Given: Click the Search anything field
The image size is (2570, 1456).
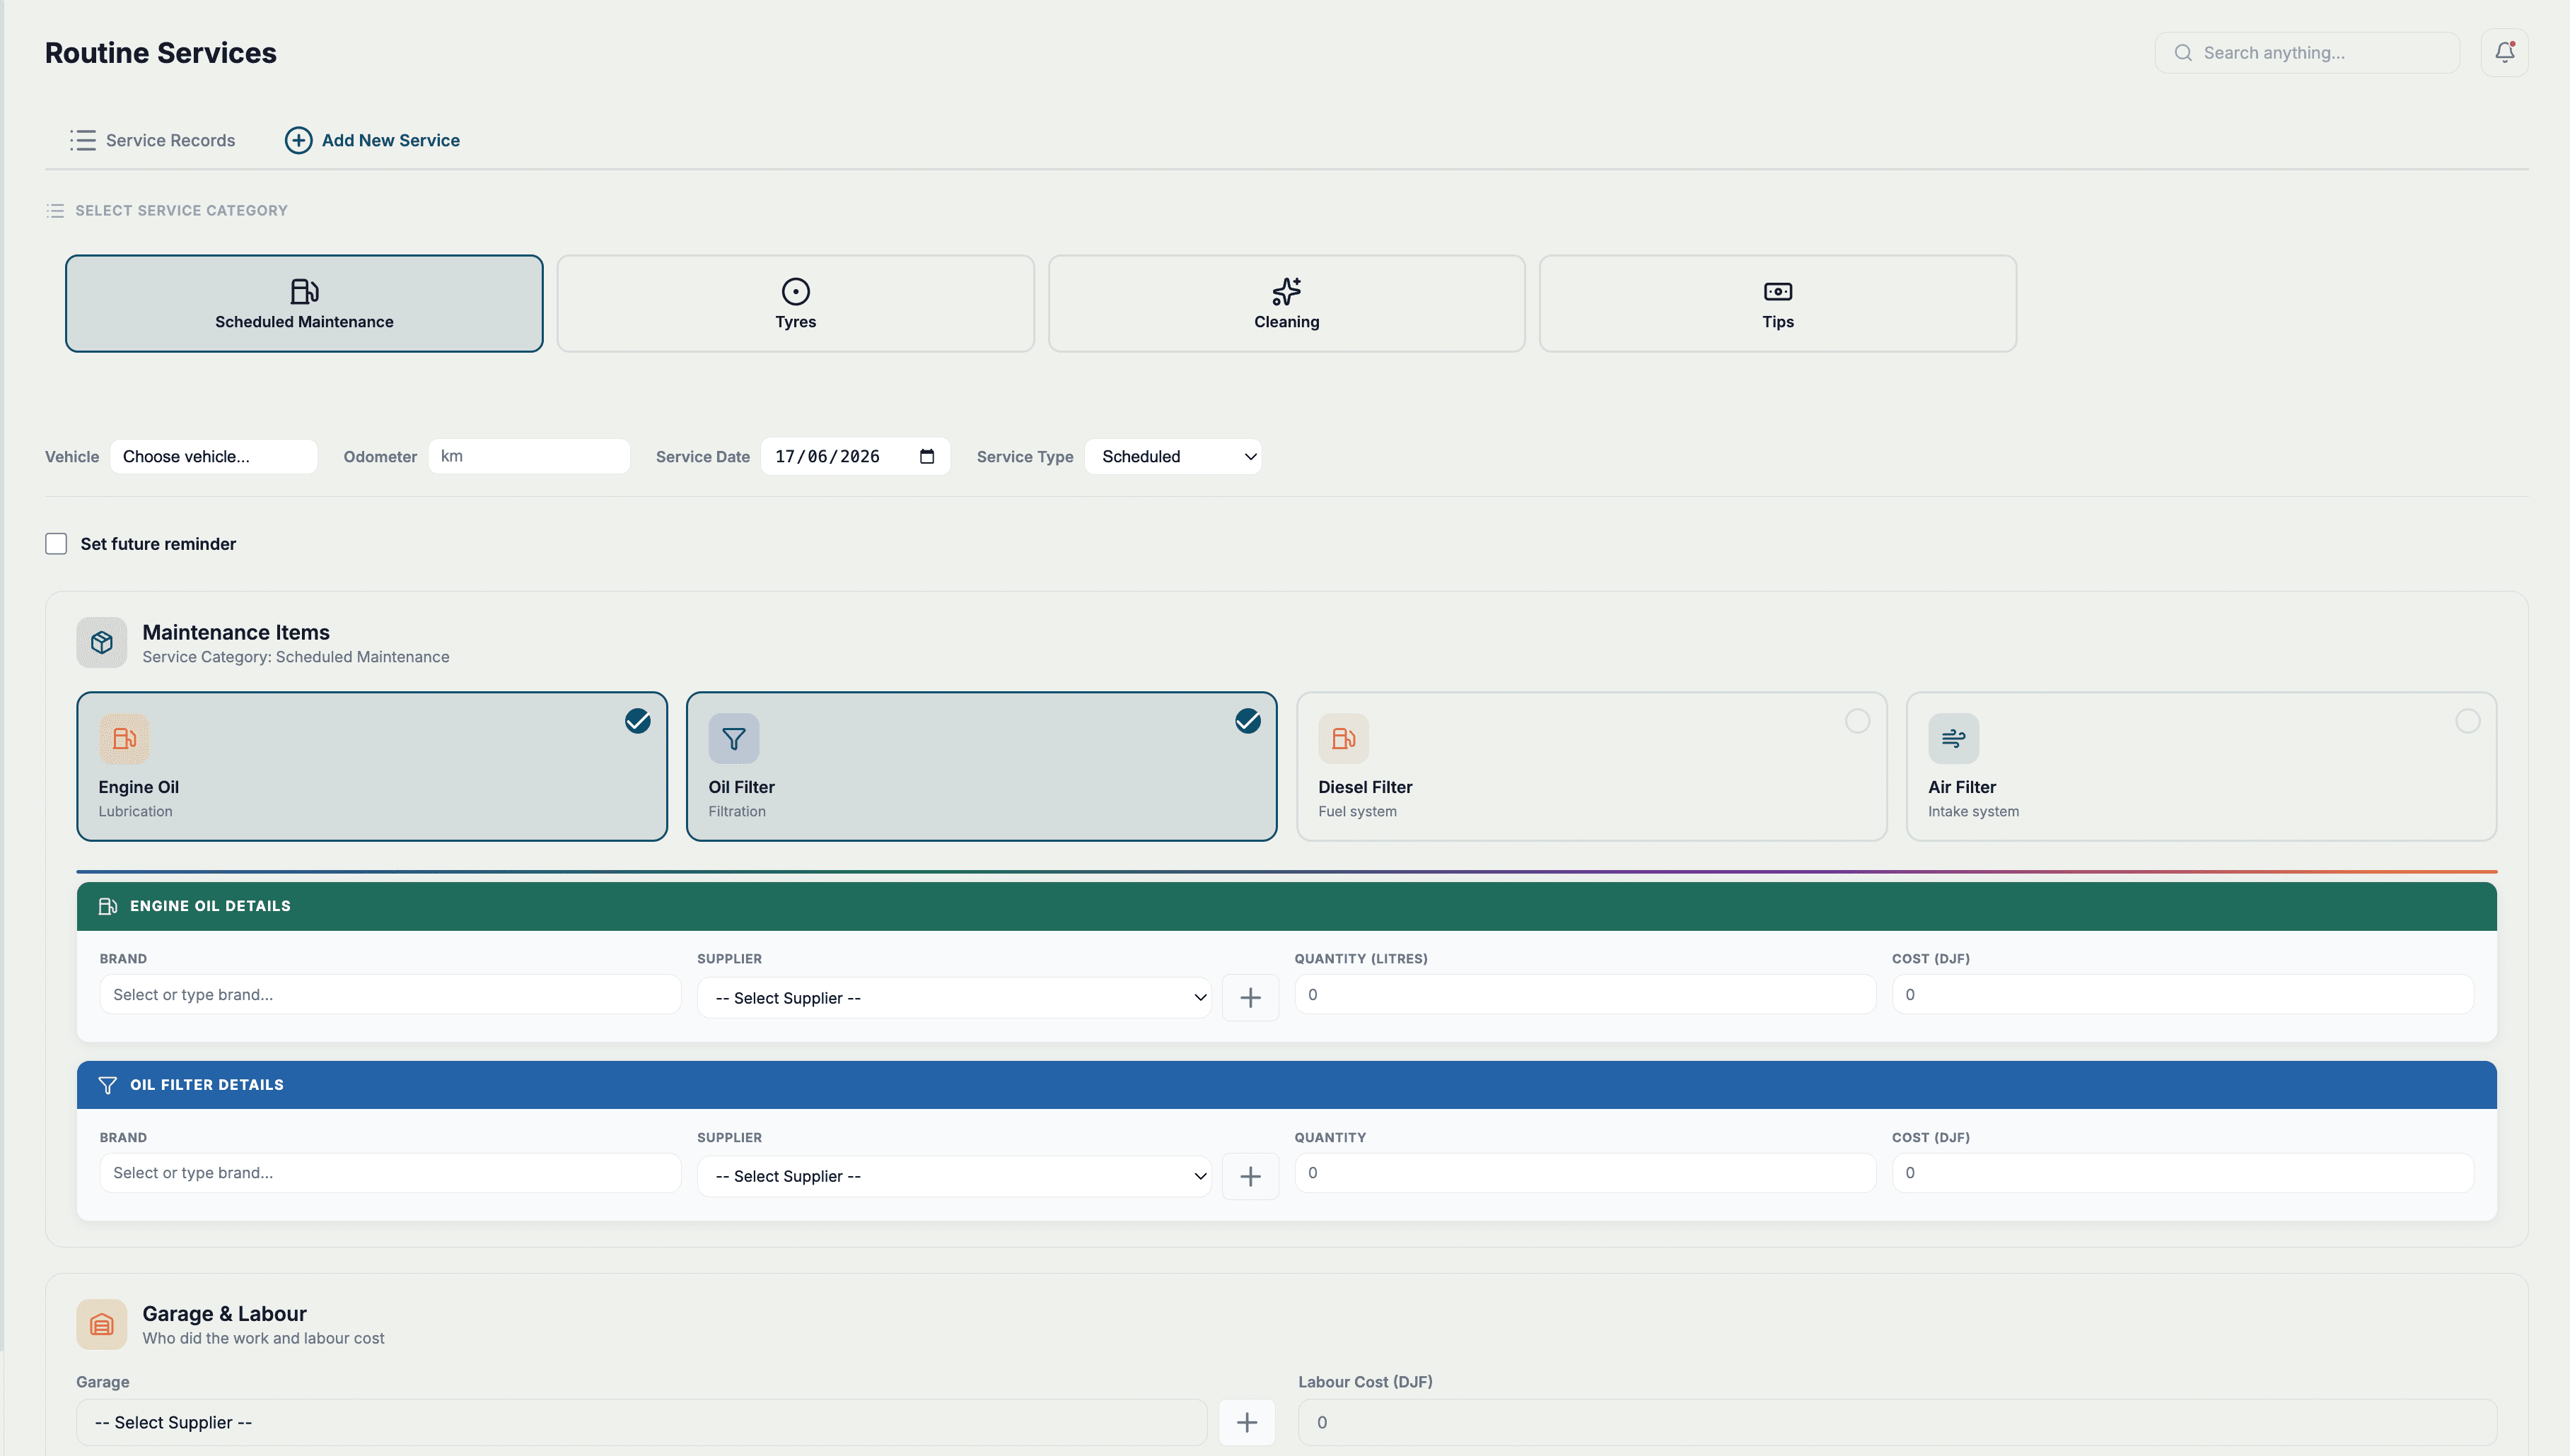Looking at the screenshot, I should [x=2307, y=53].
